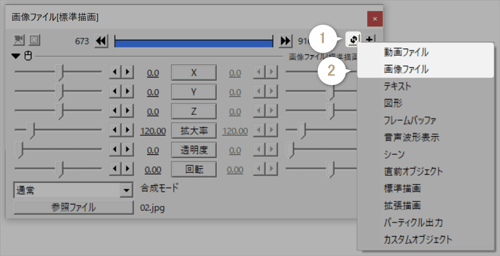500x256 pixels.
Task: Increase left X value with right arrow
Action: pos(127,72)
